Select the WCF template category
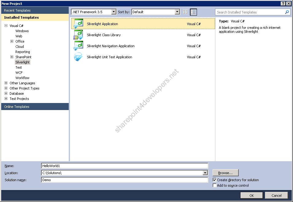Image resolution: width=293 pixels, height=202 pixels. [19, 73]
